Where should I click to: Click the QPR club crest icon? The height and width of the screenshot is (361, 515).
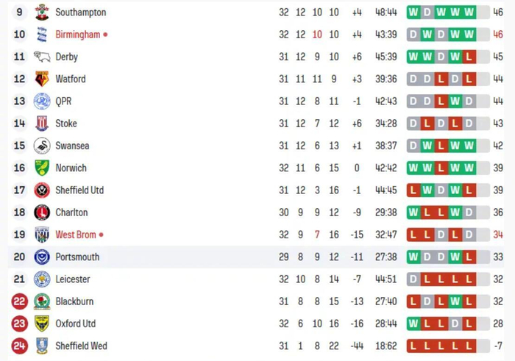(x=42, y=101)
